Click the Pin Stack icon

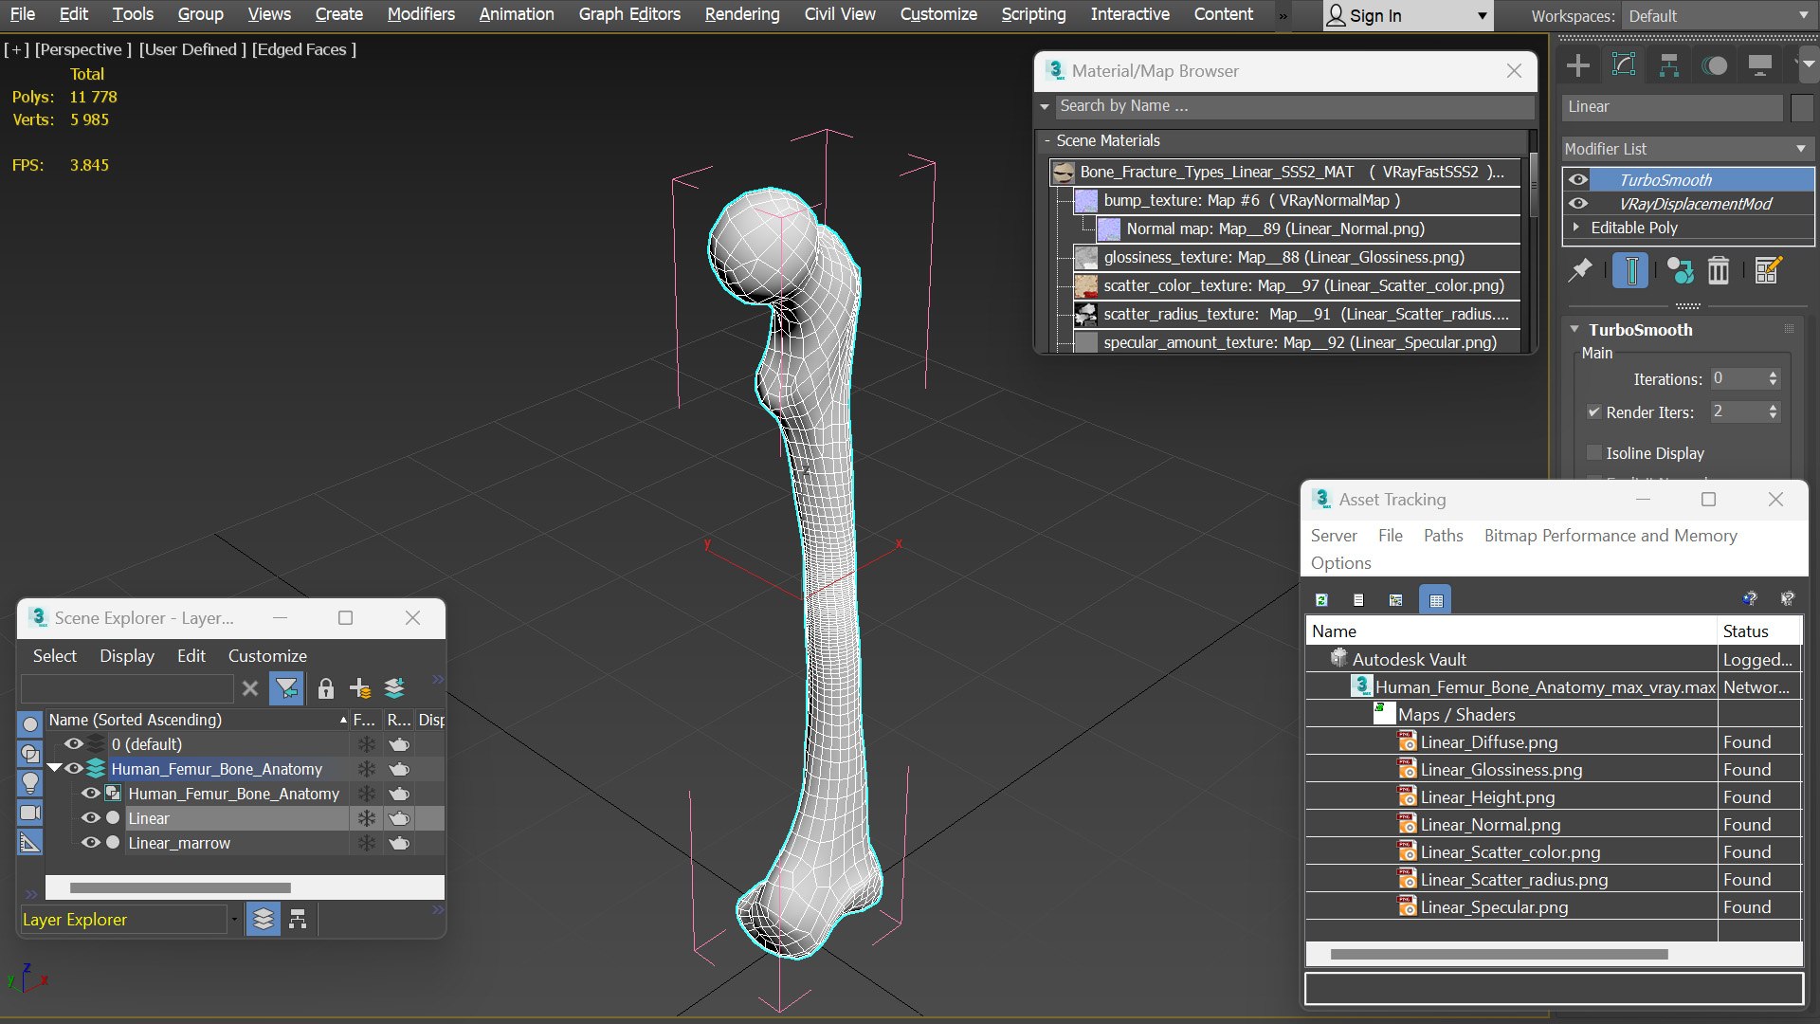click(1580, 271)
